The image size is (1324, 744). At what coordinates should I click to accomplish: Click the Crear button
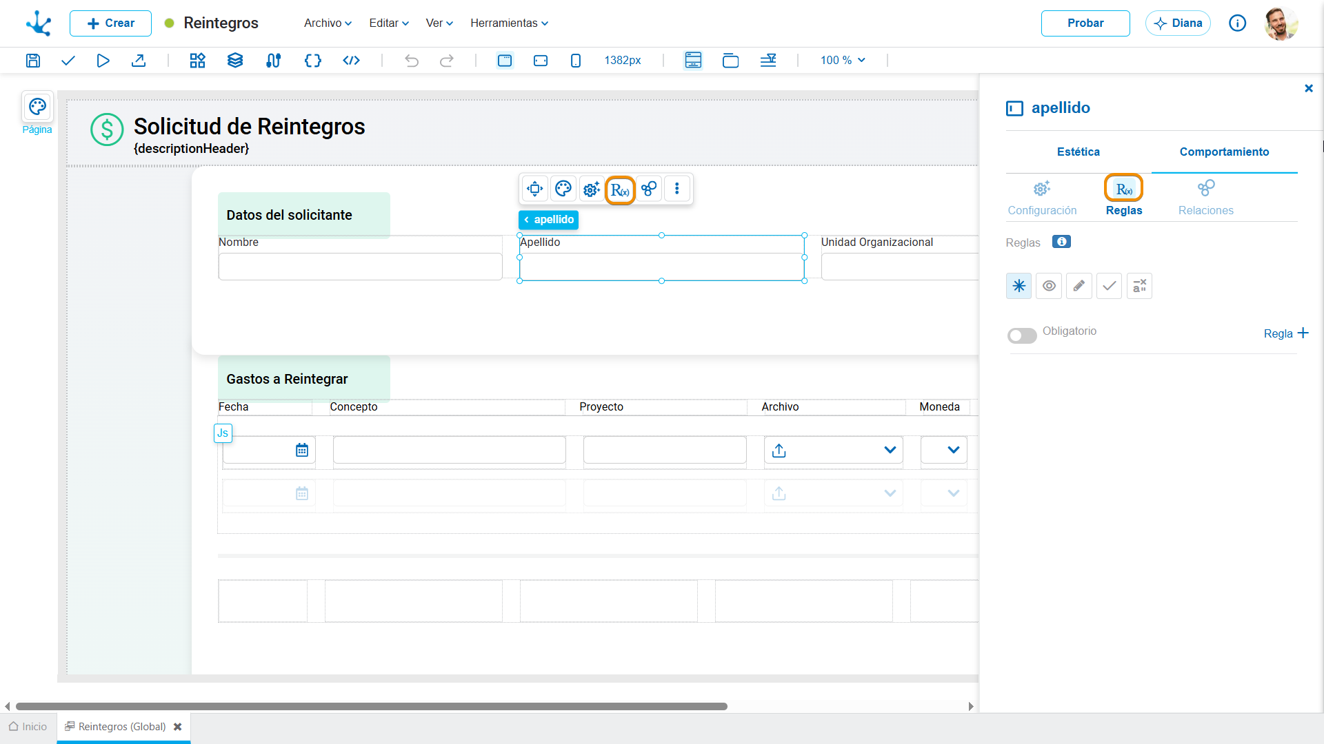(110, 23)
